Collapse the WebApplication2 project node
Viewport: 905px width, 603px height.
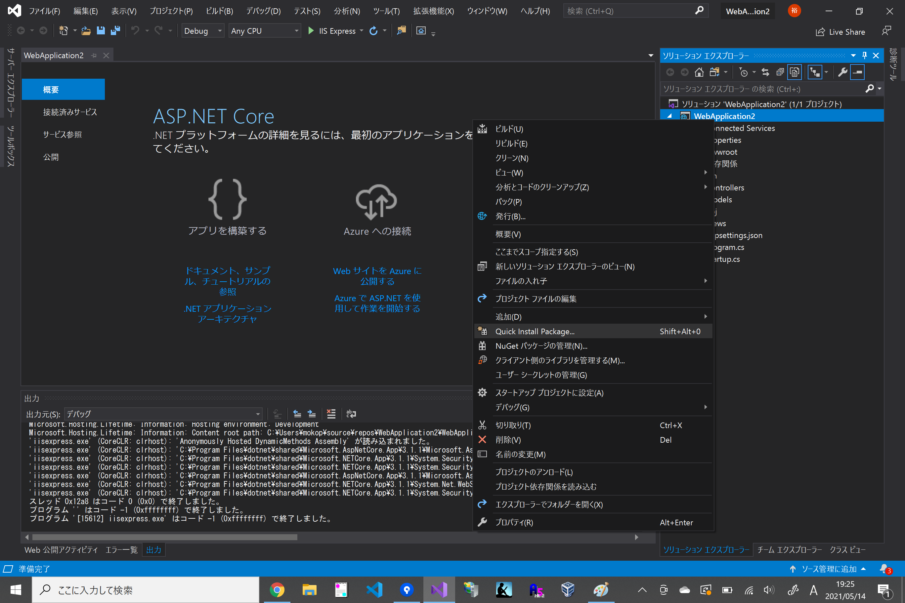pos(669,116)
